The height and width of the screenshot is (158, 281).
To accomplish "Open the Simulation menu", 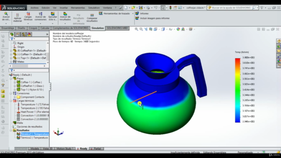I will 94,8.
